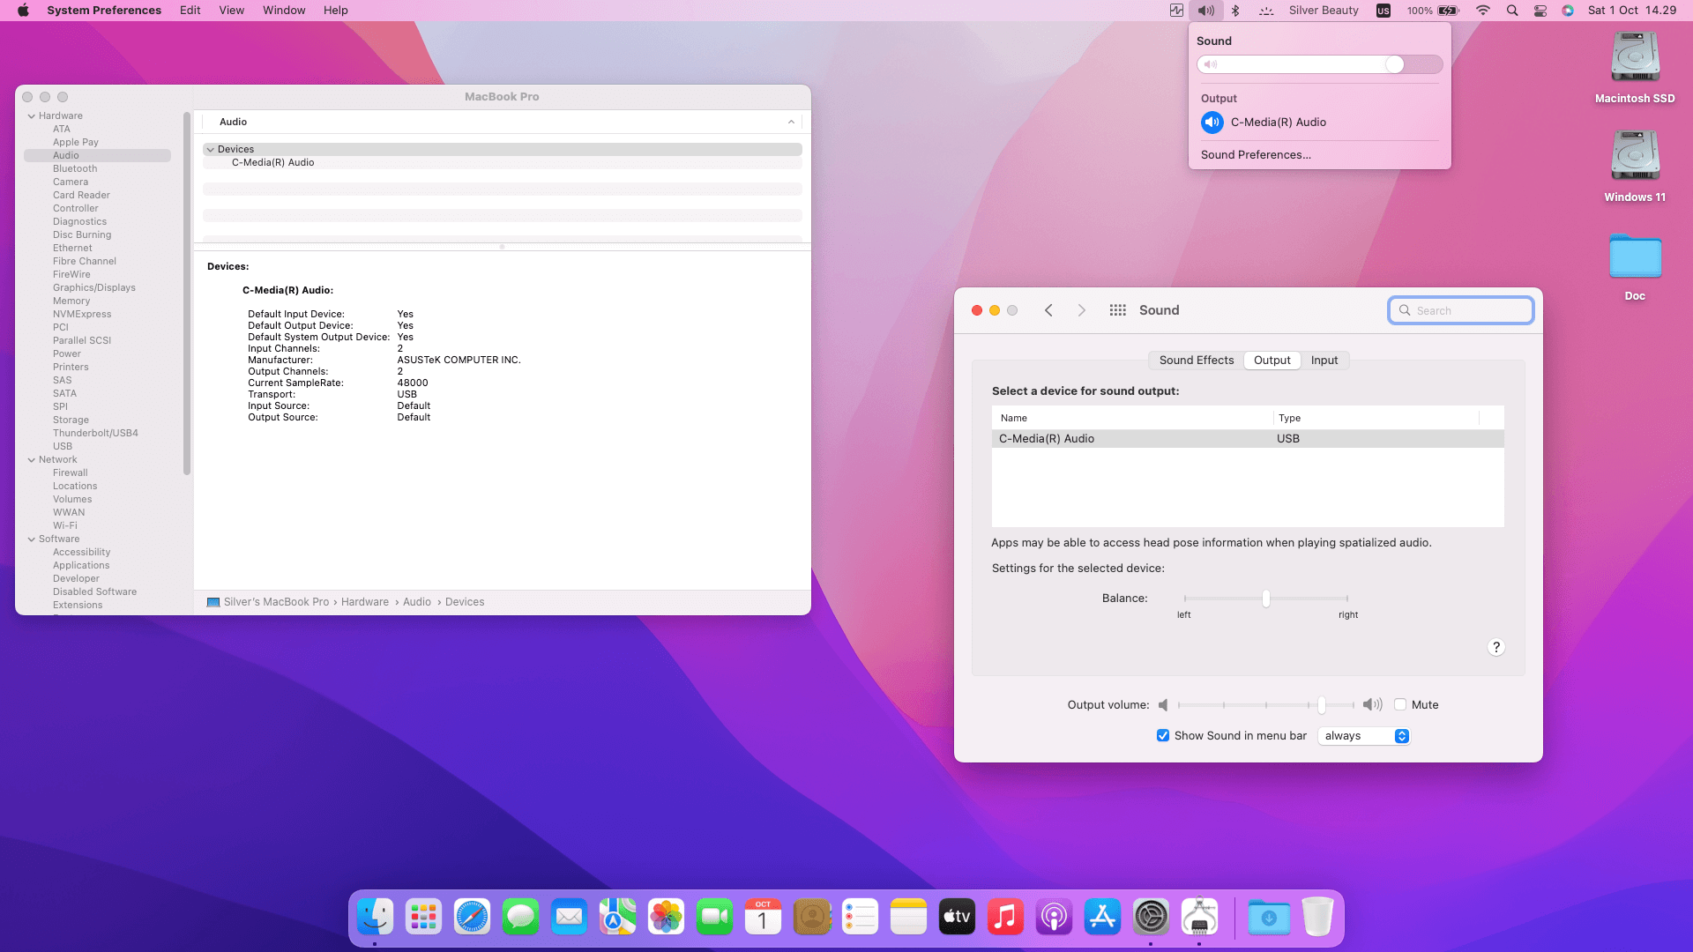The width and height of the screenshot is (1693, 952).
Task: Uncheck Show Sound in menu bar
Action: [1163, 735]
